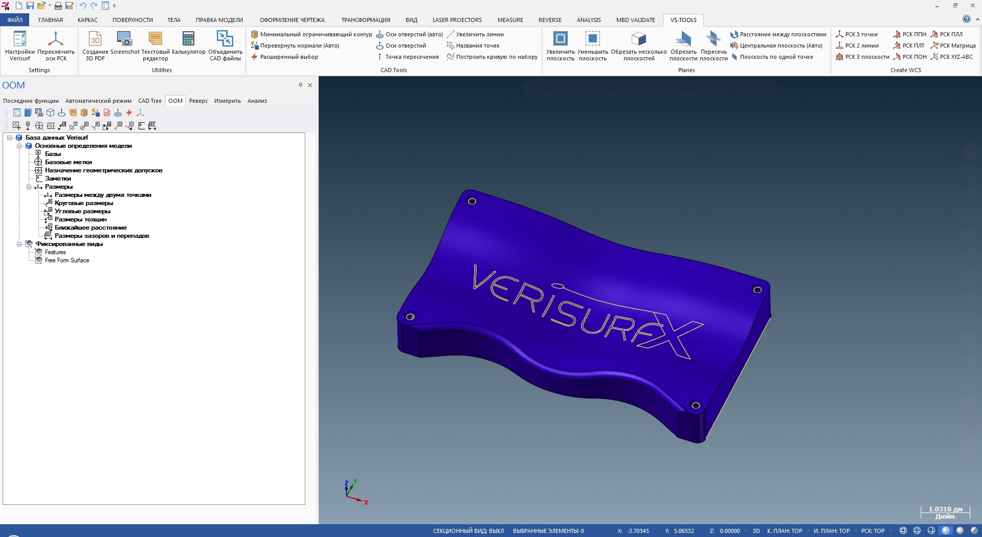
Task: Open the help question mark icon
Action: pyautogui.click(x=966, y=19)
